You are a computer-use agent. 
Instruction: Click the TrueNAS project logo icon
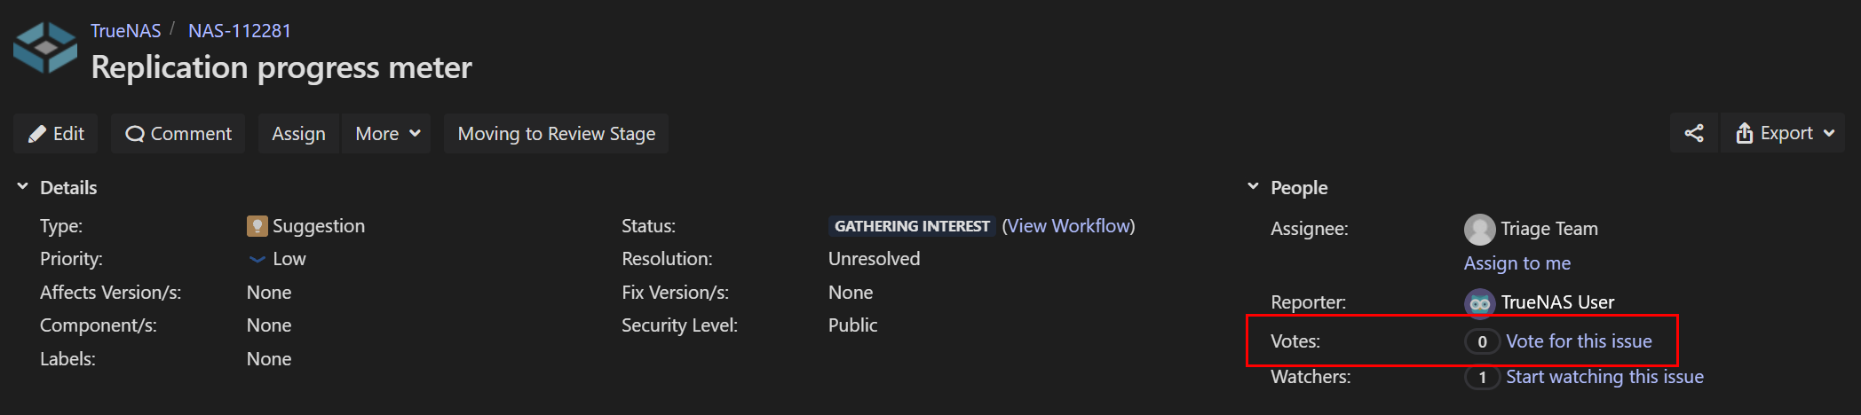tap(45, 48)
